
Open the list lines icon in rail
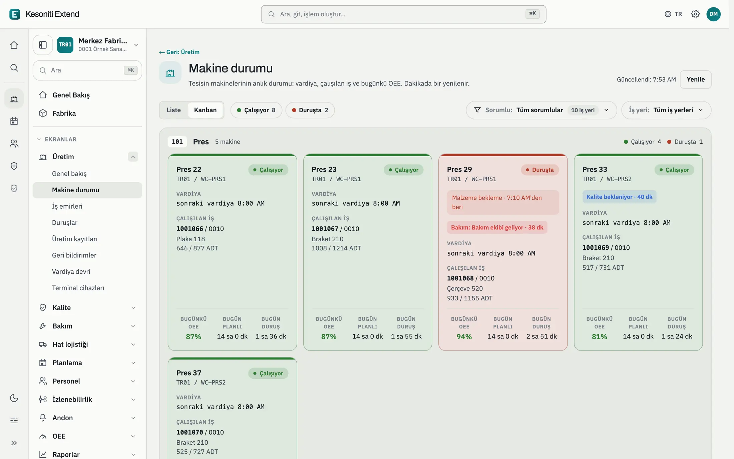coord(14,420)
